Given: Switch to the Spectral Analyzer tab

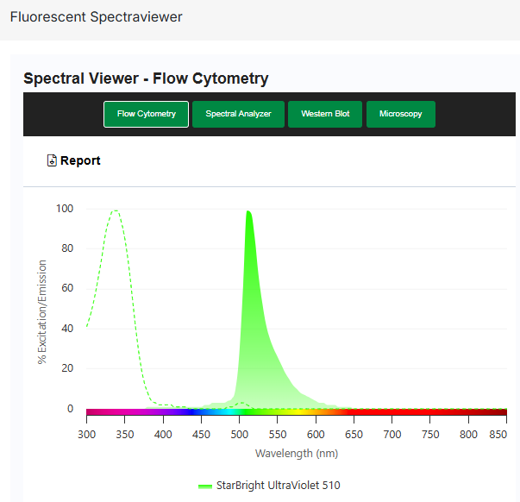Looking at the screenshot, I should 238,114.
